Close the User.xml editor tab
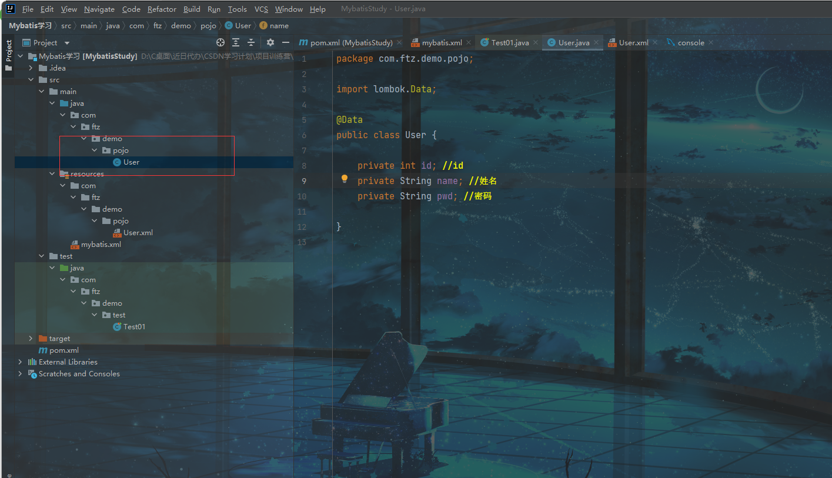The image size is (832, 478). pos(655,42)
